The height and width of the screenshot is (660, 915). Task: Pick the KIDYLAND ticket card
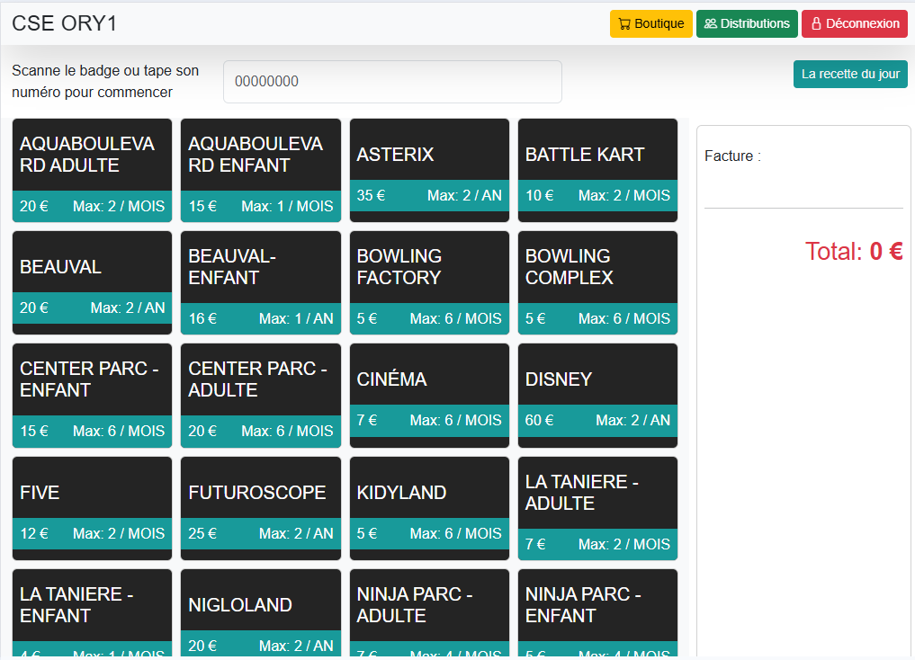(429, 508)
